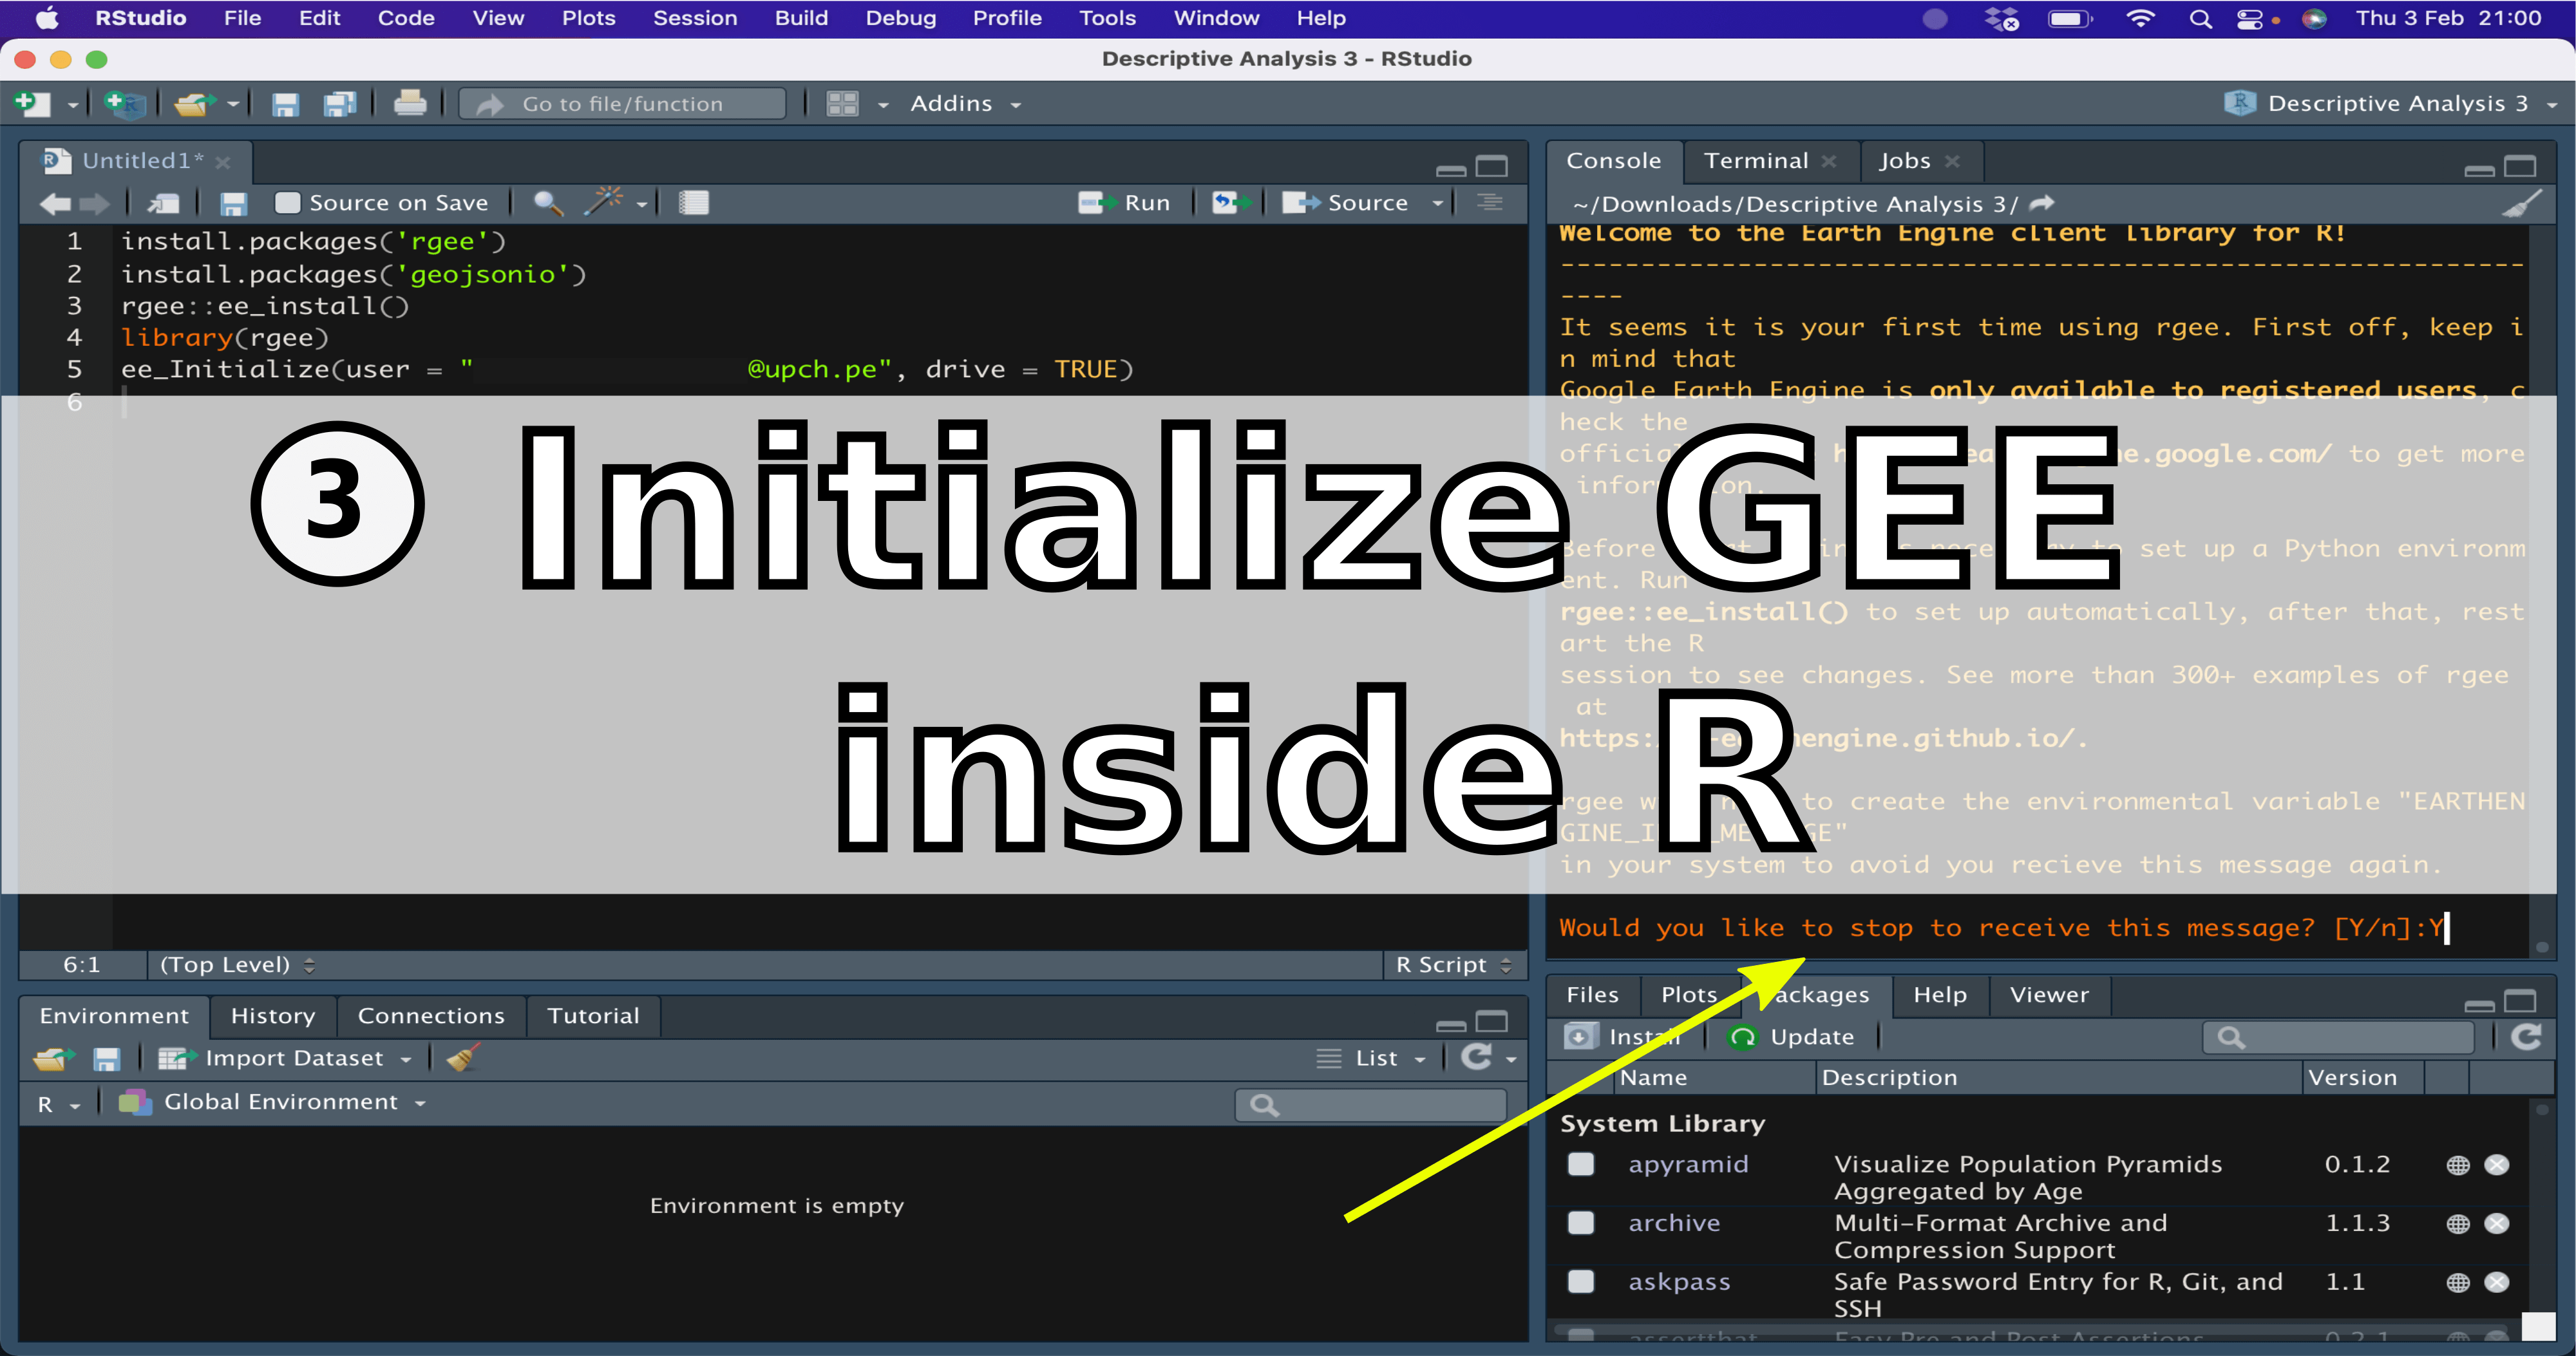This screenshot has height=1356, width=2576.
Task: Open the Global Environment dropdown
Action: click(x=272, y=1102)
